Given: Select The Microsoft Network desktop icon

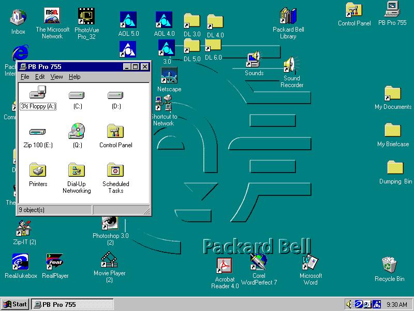Looking at the screenshot, I should [x=52, y=16].
